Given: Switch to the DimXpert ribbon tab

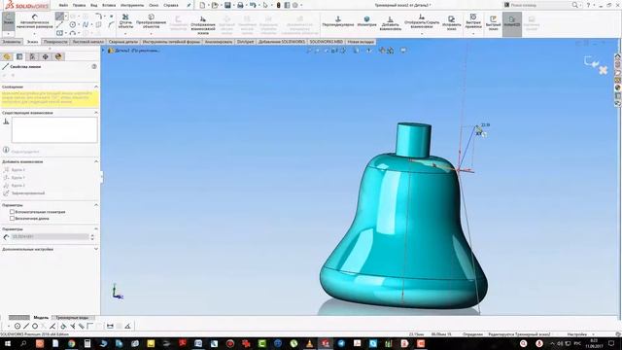Looking at the screenshot, I should coord(245,42).
